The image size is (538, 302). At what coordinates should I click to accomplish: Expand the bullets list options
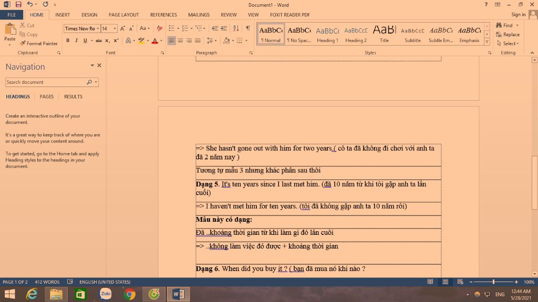click(178, 28)
